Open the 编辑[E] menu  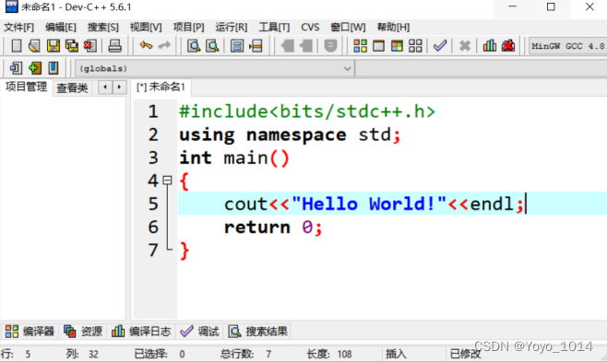pos(61,27)
